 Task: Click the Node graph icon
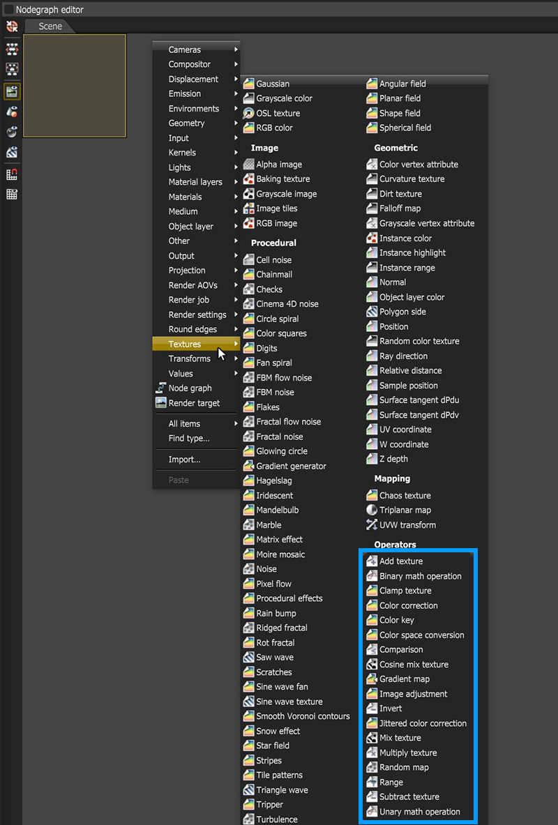(x=160, y=388)
